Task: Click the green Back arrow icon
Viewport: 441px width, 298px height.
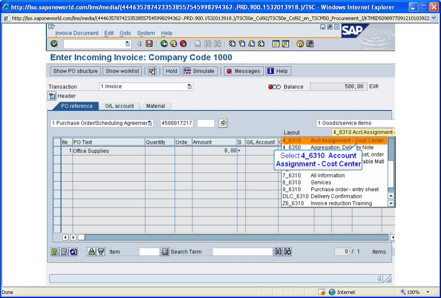Action: (164, 44)
